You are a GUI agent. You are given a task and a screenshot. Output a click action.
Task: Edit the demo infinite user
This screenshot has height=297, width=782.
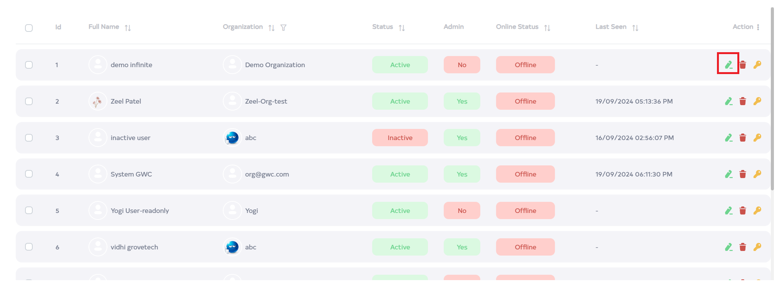[x=728, y=64]
